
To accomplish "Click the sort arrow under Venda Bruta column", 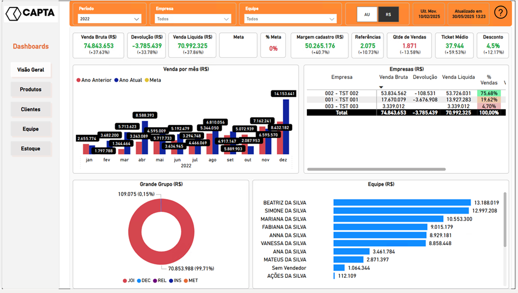I will click(381, 87).
